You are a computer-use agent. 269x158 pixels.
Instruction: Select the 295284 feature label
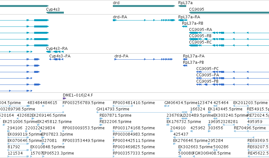point(216,141)
